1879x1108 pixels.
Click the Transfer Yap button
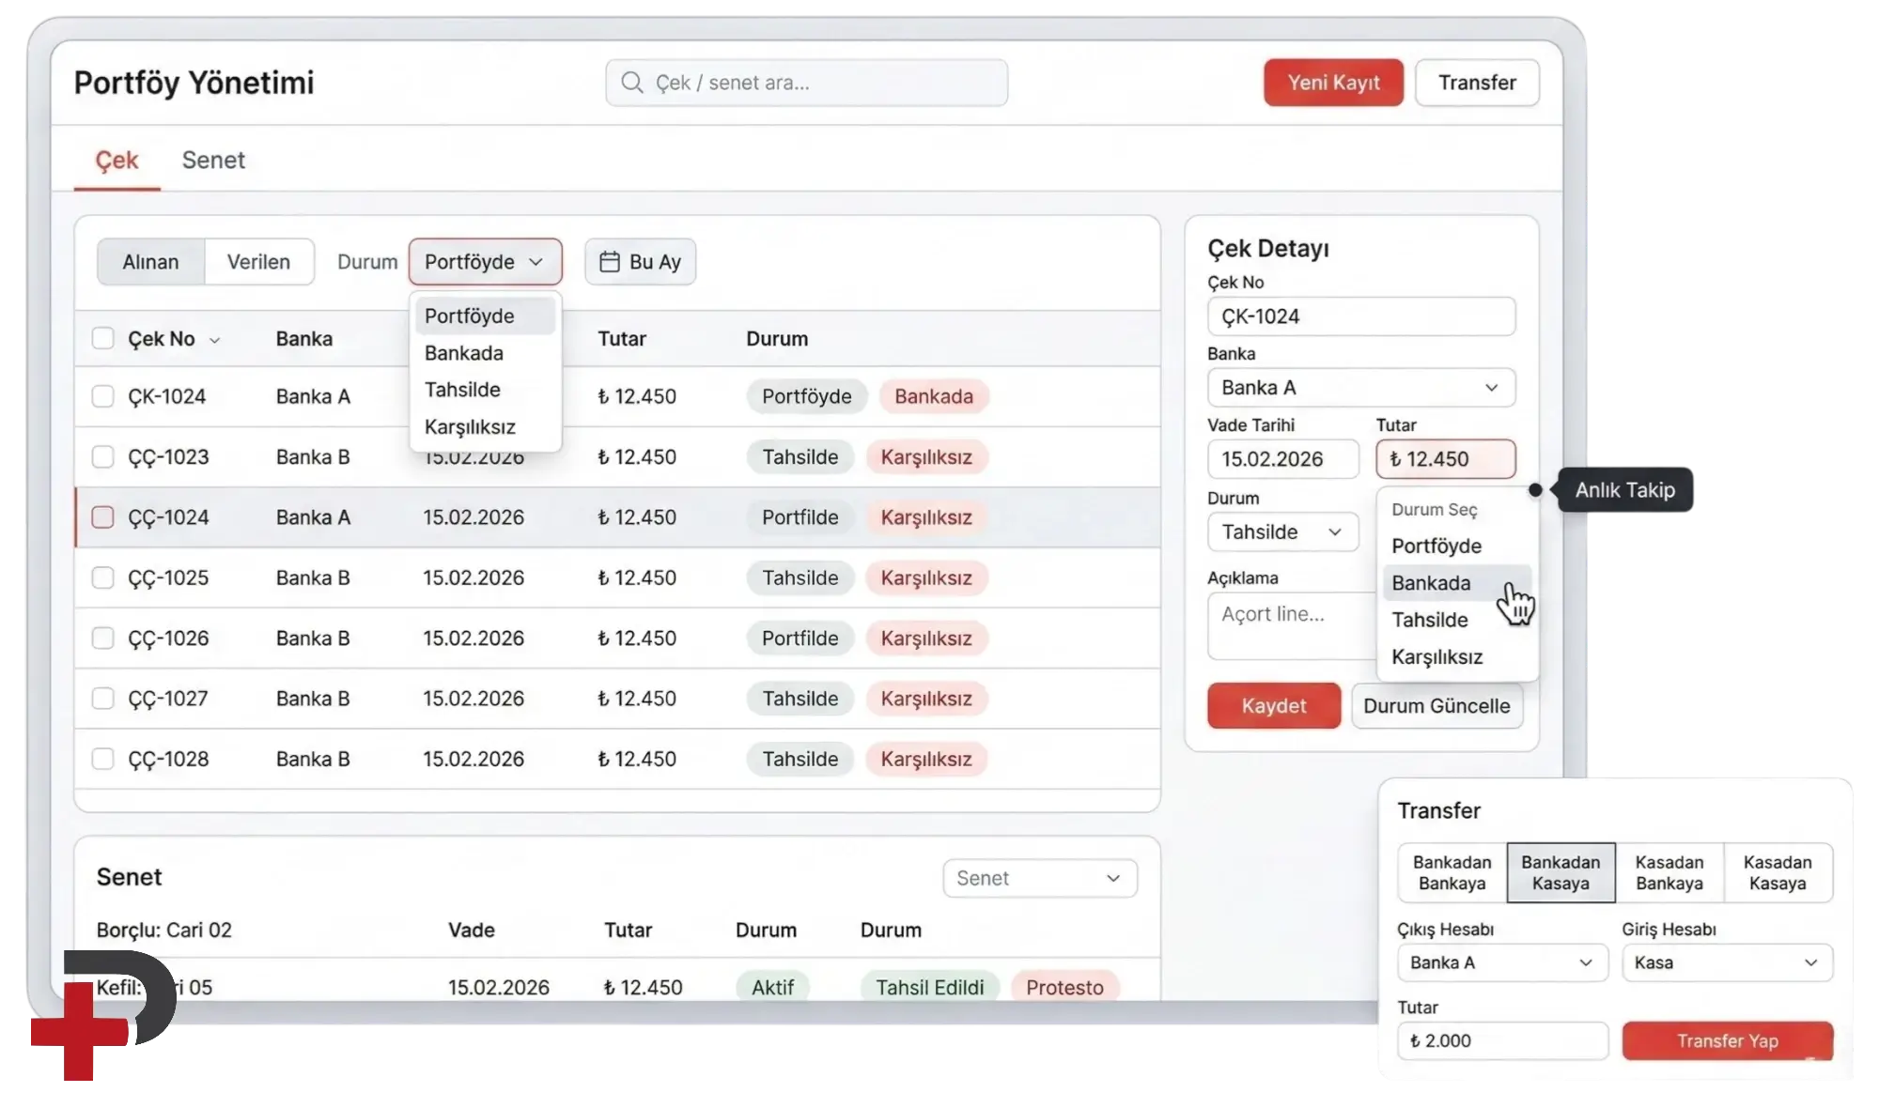tap(1727, 1040)
